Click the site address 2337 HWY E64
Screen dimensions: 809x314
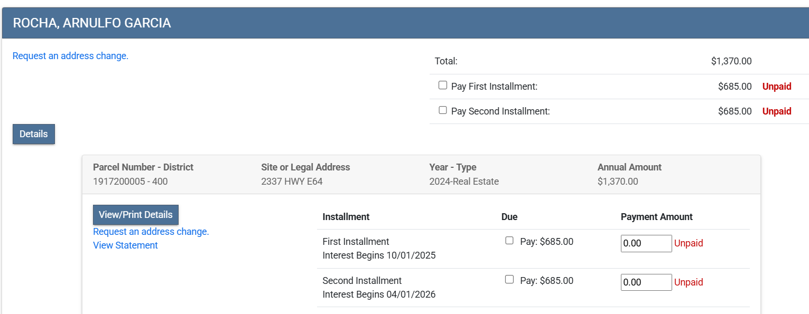pyautogui.click(x=292, y=182)
